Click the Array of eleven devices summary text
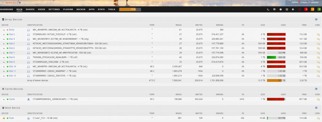 38,80
